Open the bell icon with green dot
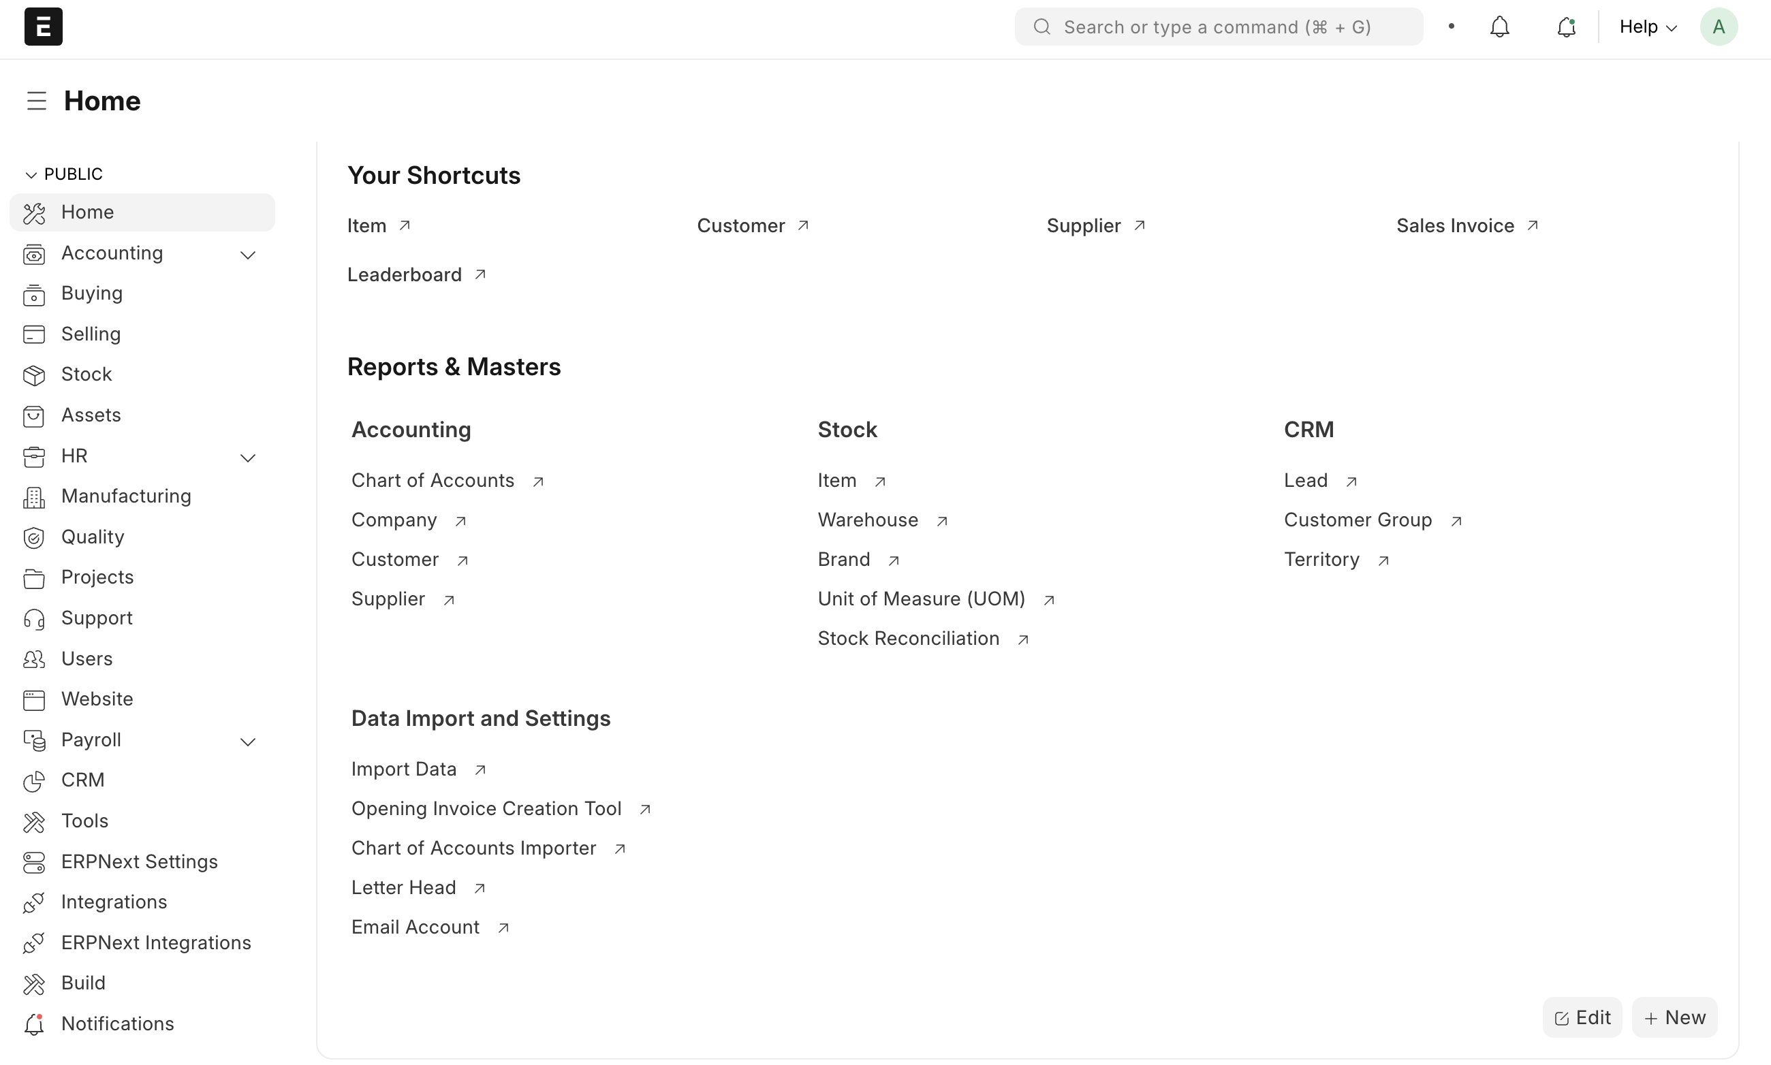The image size is (1771, 1065). tap(1566, 27)
